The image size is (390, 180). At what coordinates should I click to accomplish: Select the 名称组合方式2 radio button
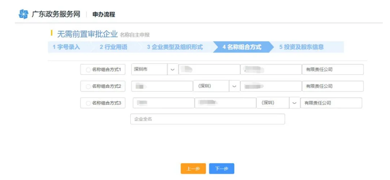coord(88,87)
